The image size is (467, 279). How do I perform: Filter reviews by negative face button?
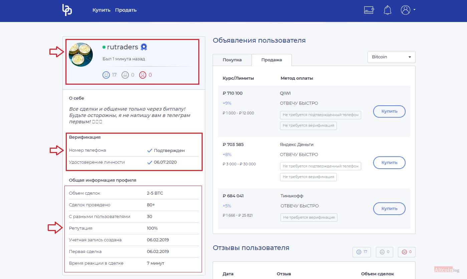click(407, 252)
